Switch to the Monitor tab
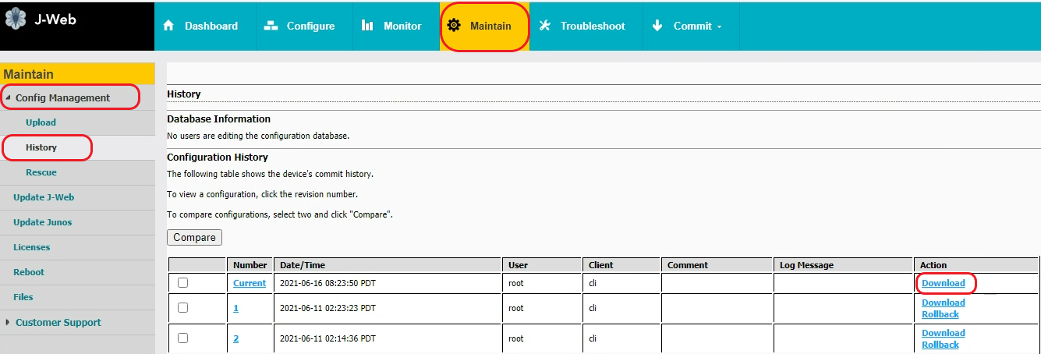This screenshot has width=1041, height=354. pos(396,26)
